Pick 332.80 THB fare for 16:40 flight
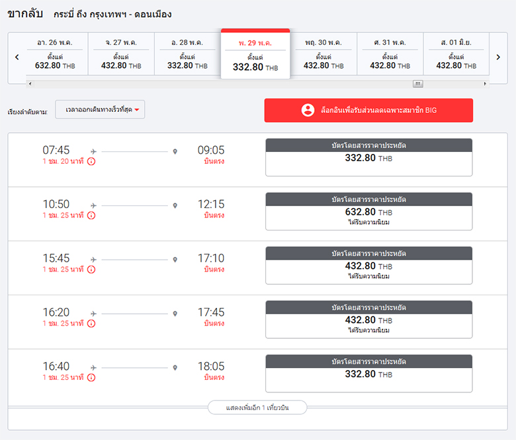 point(368,373)
